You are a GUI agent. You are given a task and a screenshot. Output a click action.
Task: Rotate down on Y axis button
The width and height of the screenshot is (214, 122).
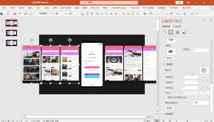pos(207,82)
